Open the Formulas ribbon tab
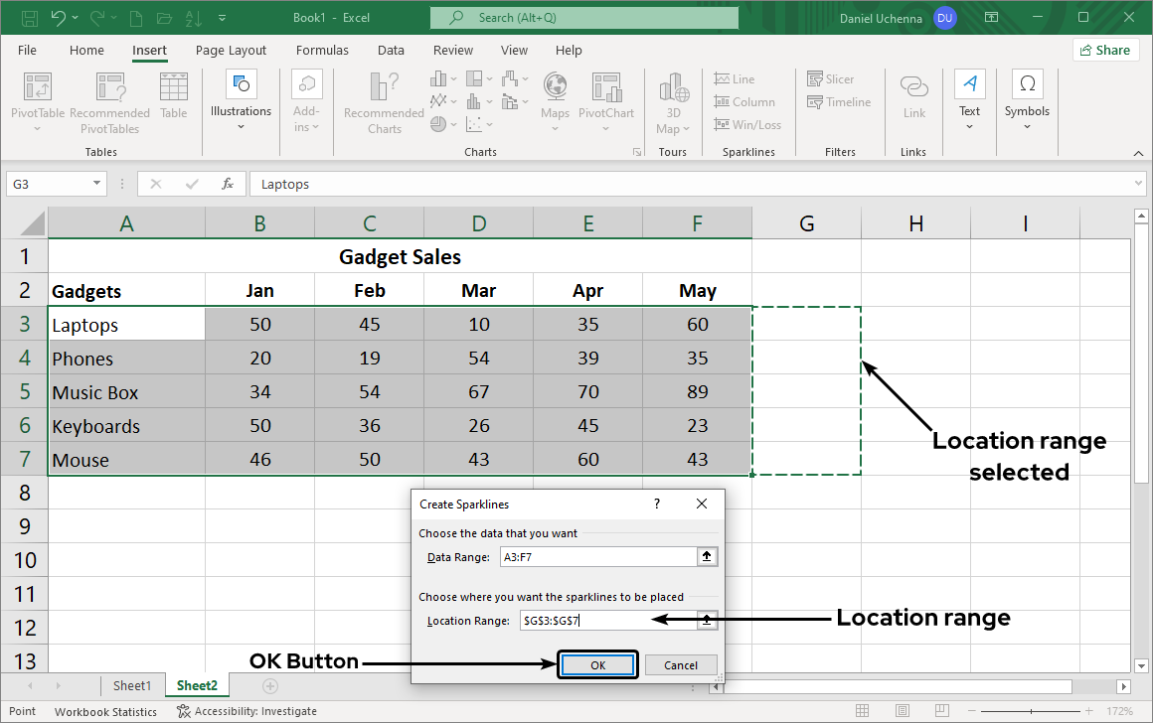This screenshot has width=1153, height=723. tap(322, 51)
